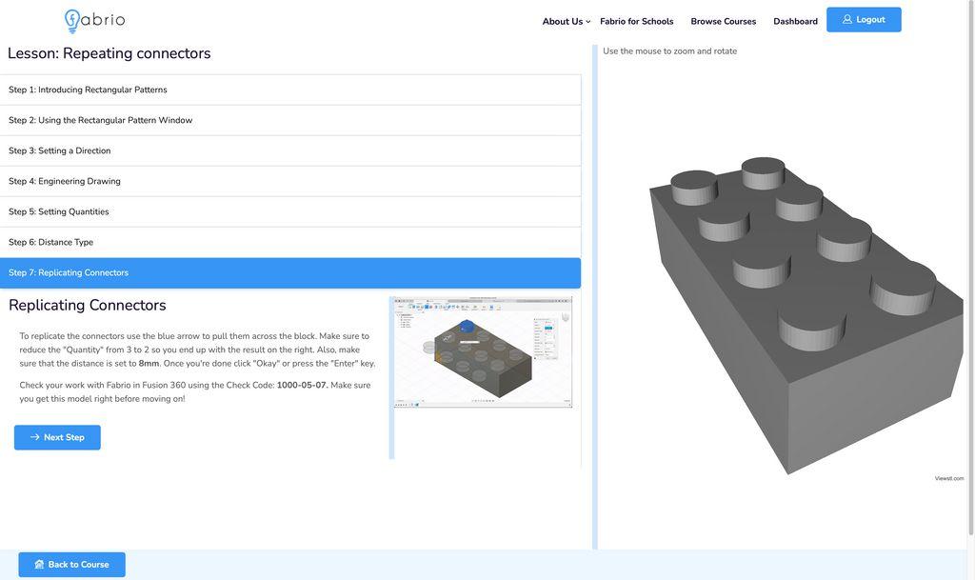Expand Step 5: Setting Quantities
975x580 pixels.
[x=290, y=211]
